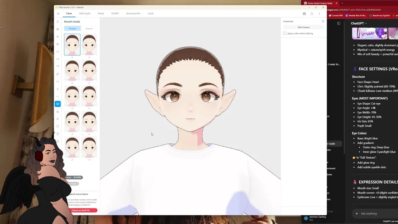Open the Mureka: Best AI Mu... bookmark

point(356,16)
